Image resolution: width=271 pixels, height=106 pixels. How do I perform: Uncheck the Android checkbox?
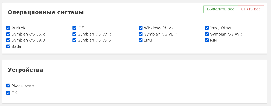[8, 28]
